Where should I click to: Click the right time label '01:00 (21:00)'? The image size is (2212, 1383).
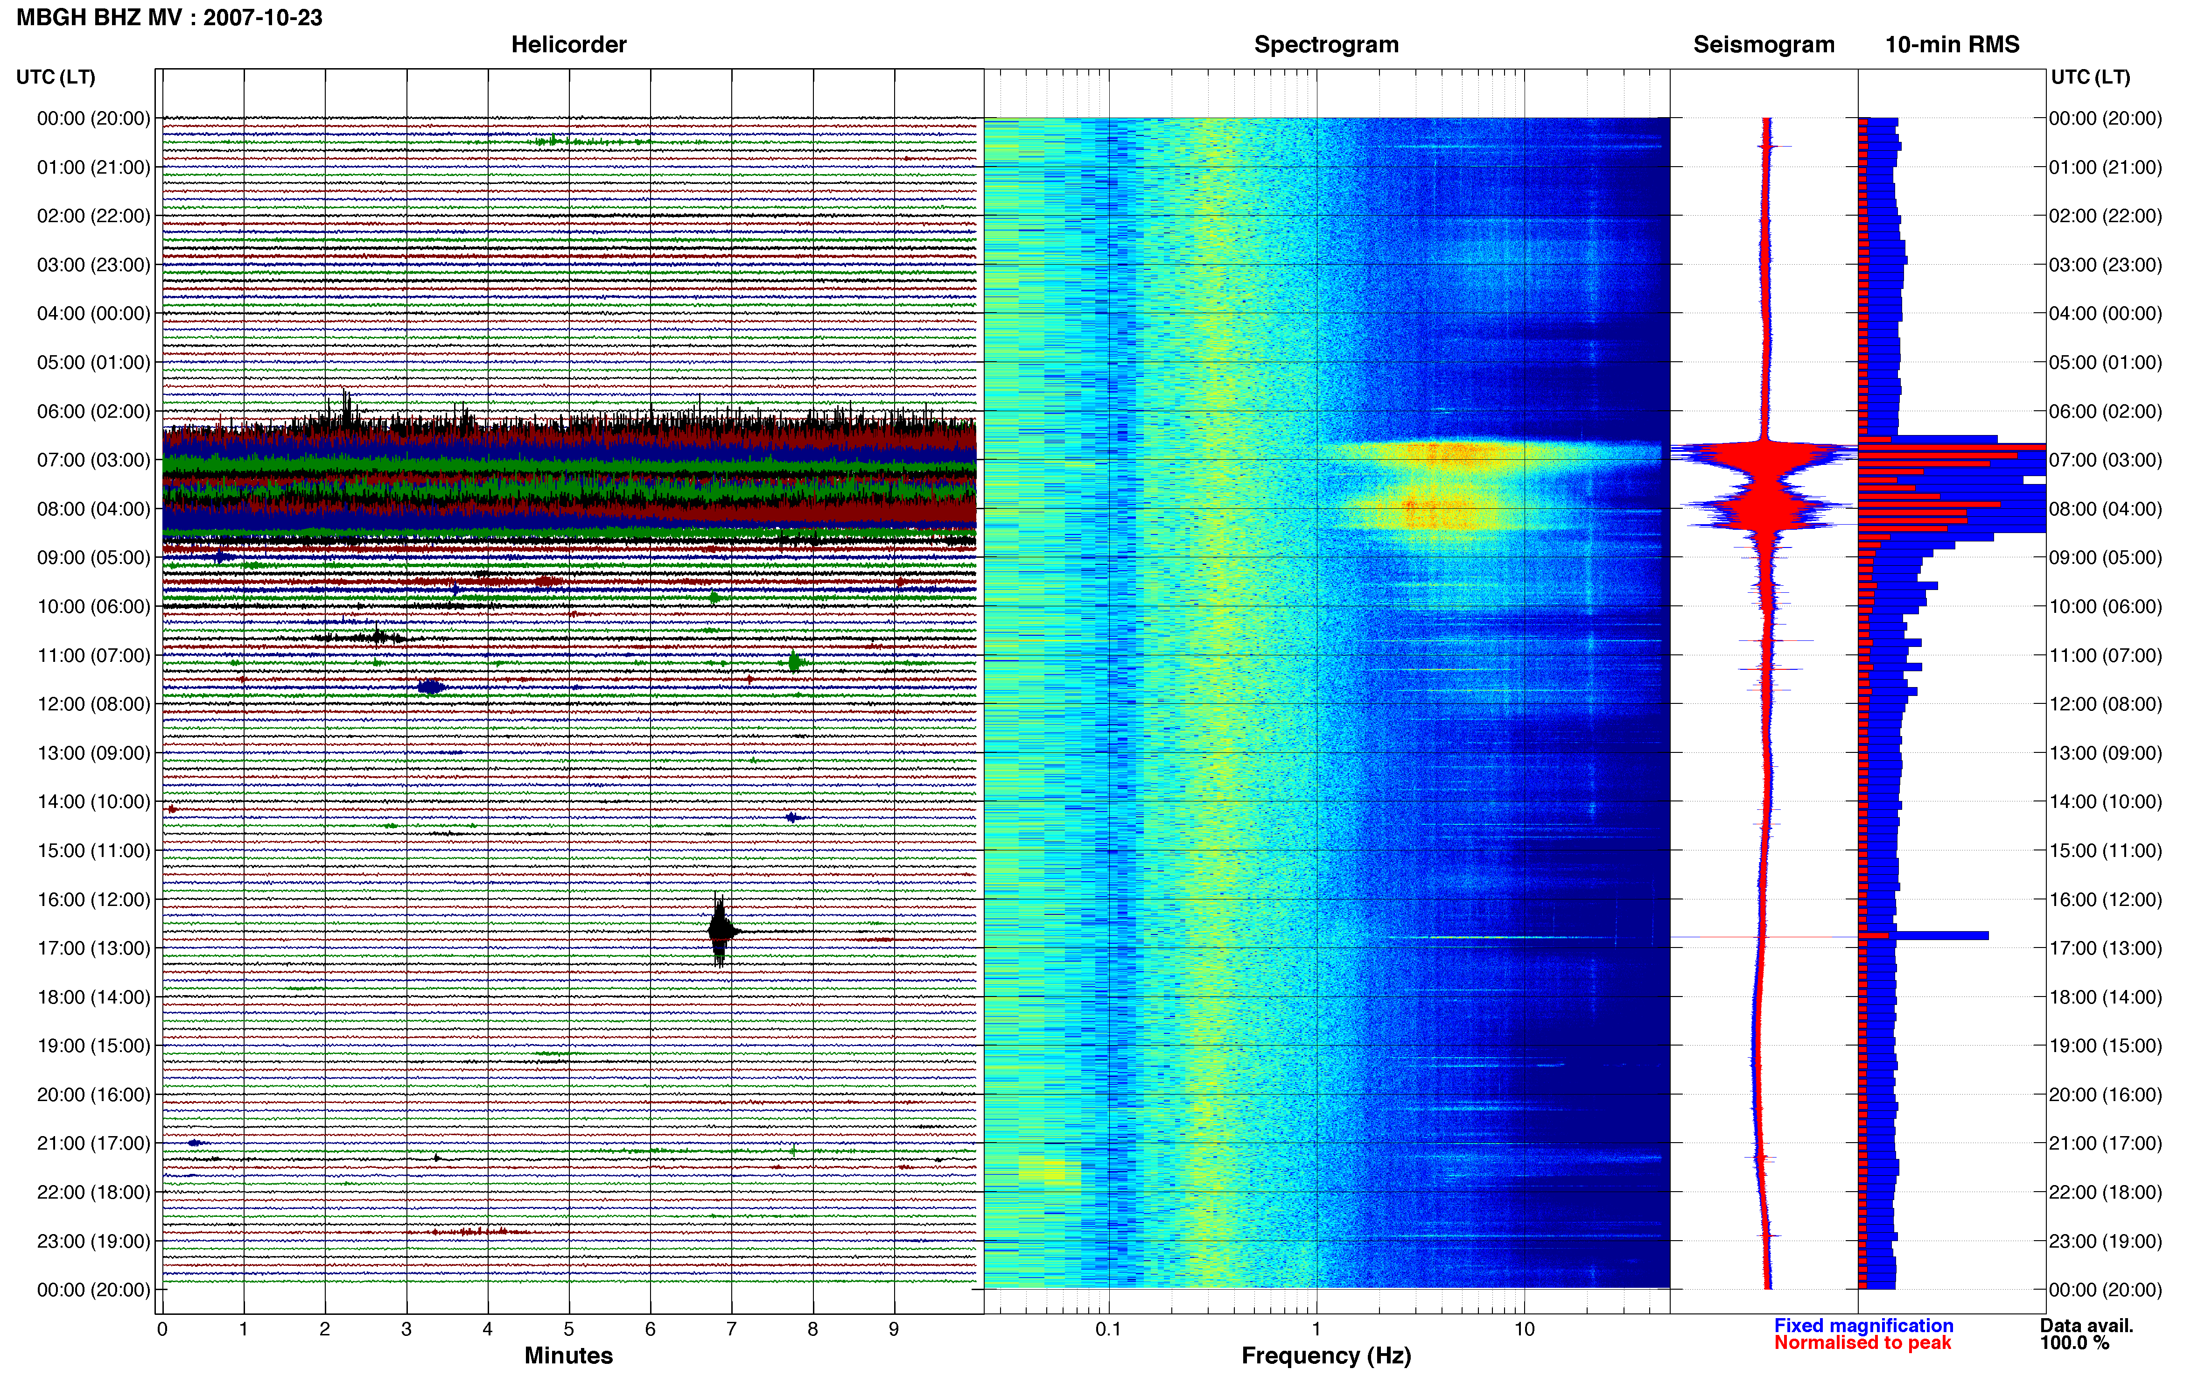pyautogui.click(x=2105, y=168)
